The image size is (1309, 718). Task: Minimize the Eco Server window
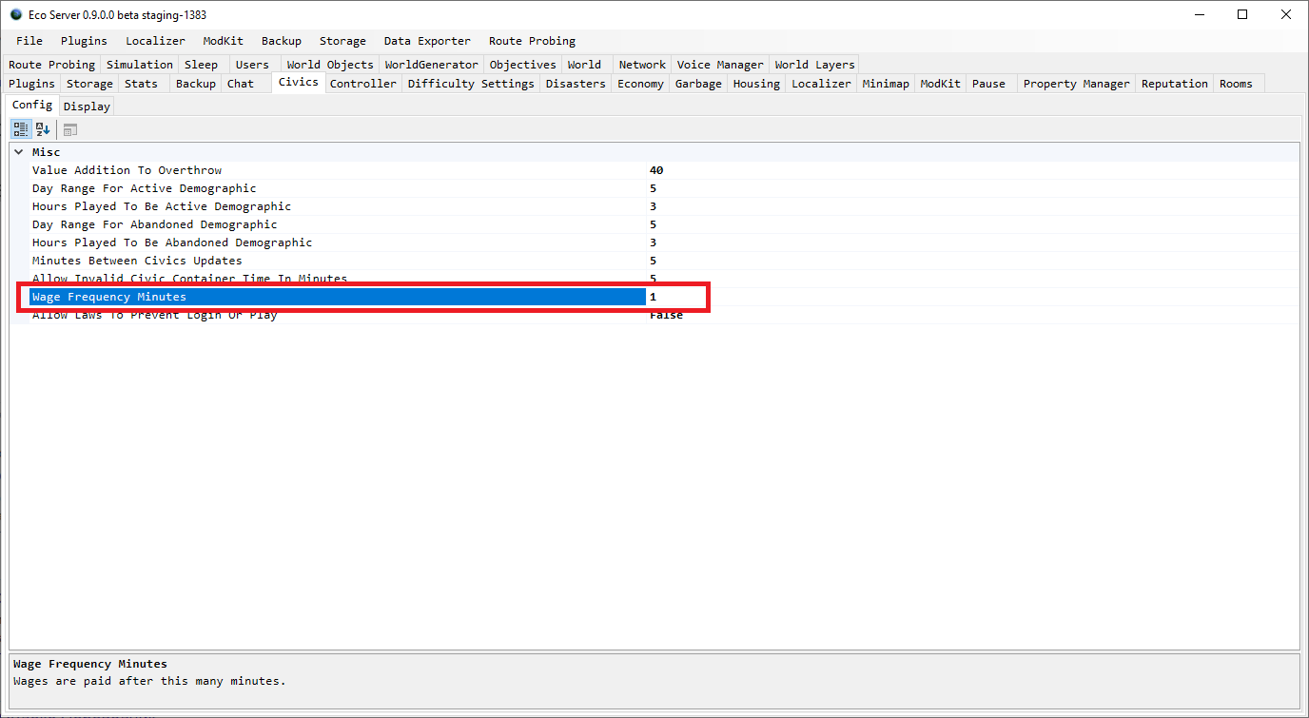tap(1200, 14)
